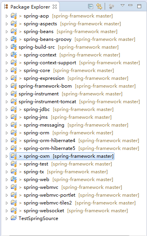Expand the spring-beans-groovy project

coord(7,39)
